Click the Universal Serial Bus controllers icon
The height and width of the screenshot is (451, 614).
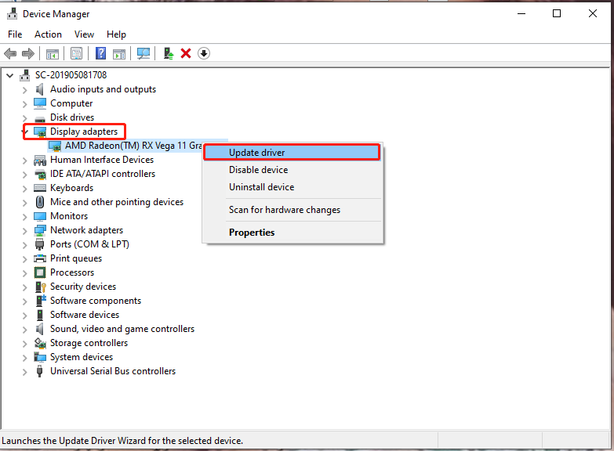tap(39, 371)
